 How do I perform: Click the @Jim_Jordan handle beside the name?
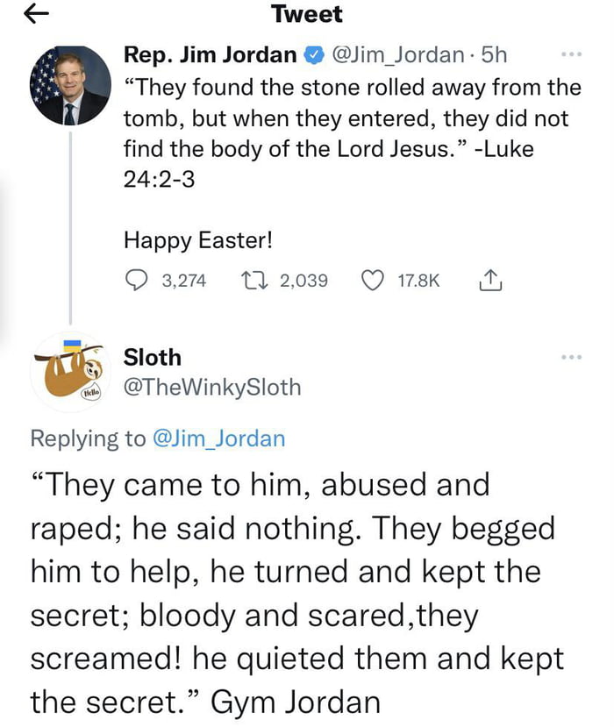tap(395, 55)
